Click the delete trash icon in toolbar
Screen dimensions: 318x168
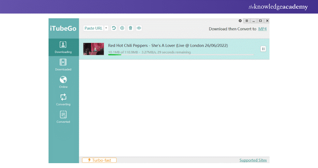pyautogui.click(x=131, y=28)
